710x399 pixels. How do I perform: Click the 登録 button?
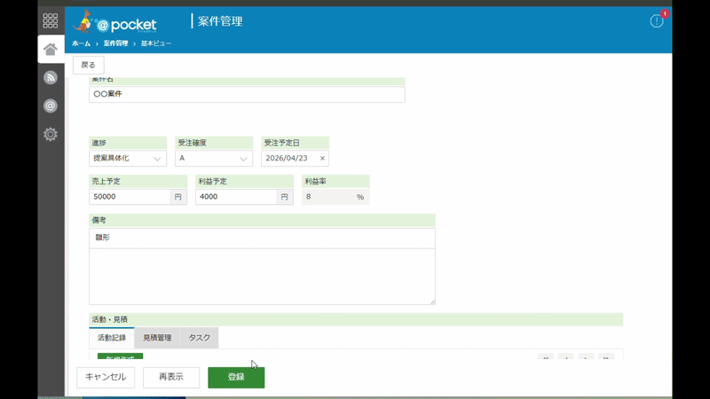pos(236,378)
